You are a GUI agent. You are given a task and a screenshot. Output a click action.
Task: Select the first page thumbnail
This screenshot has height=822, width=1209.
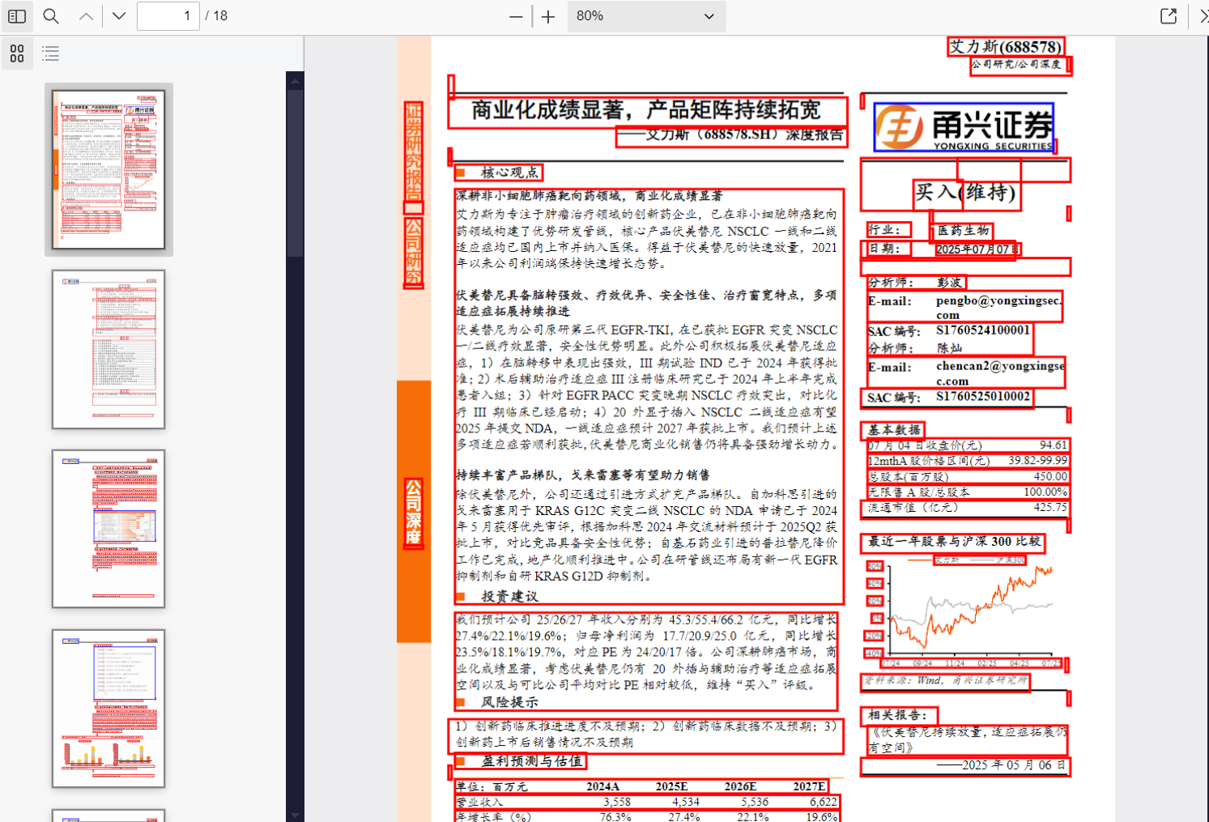click(x=109, y=170)
